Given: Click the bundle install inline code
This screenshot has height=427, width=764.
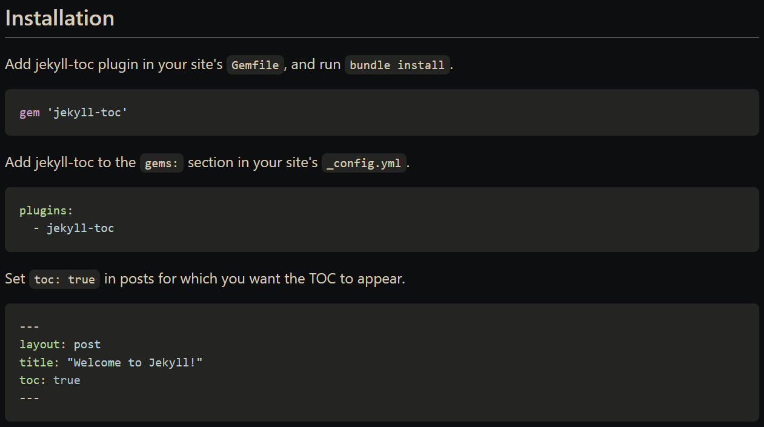Looking at the screenshot, I should 397,65.
